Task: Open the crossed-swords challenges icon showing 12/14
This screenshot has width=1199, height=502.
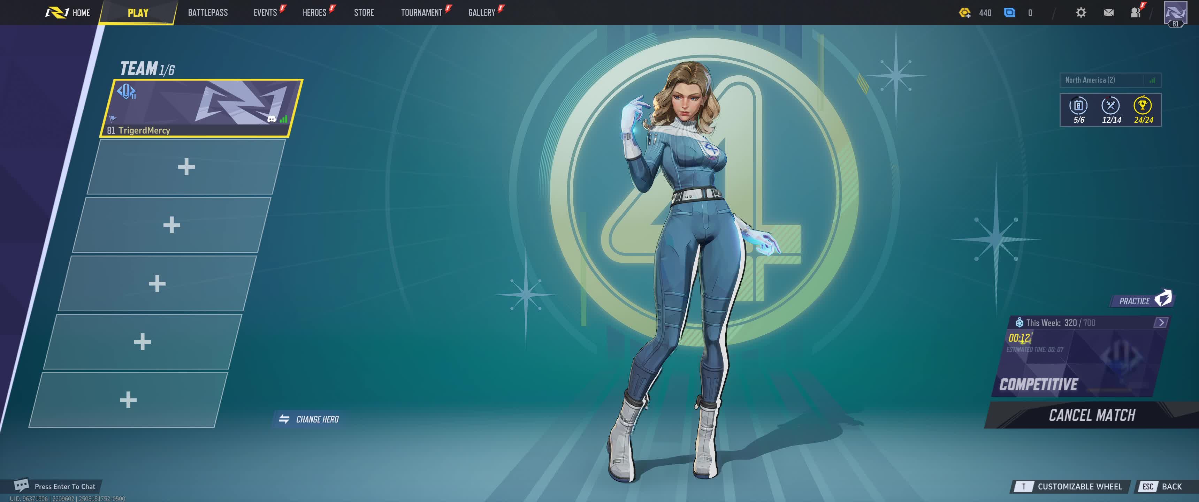Action: coord(1110,106)
